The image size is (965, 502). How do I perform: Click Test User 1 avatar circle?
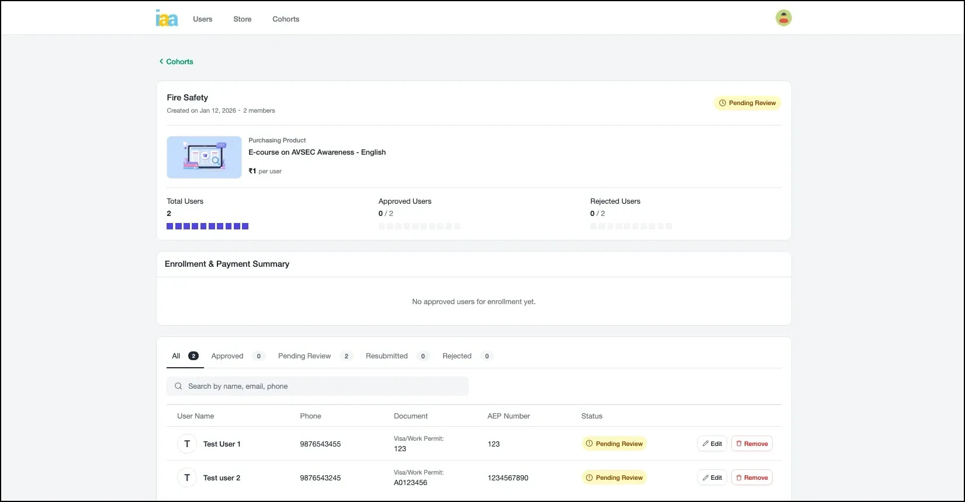pyautogui.click(x=187, y=444)
